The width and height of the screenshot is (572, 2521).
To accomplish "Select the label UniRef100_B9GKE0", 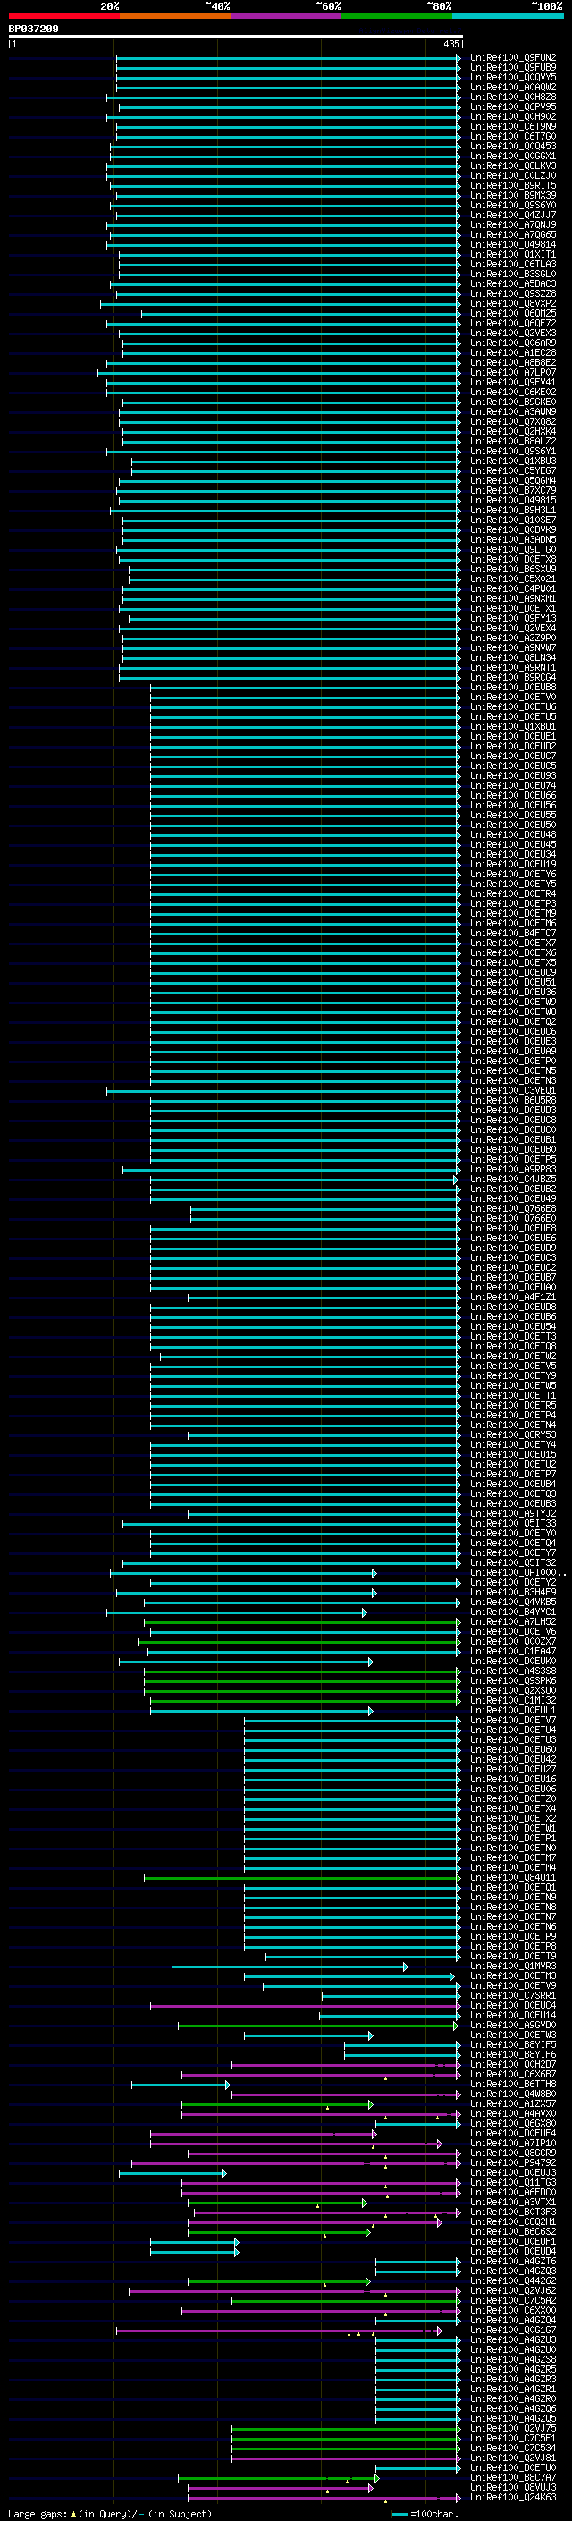I will [x=513, y=402].
